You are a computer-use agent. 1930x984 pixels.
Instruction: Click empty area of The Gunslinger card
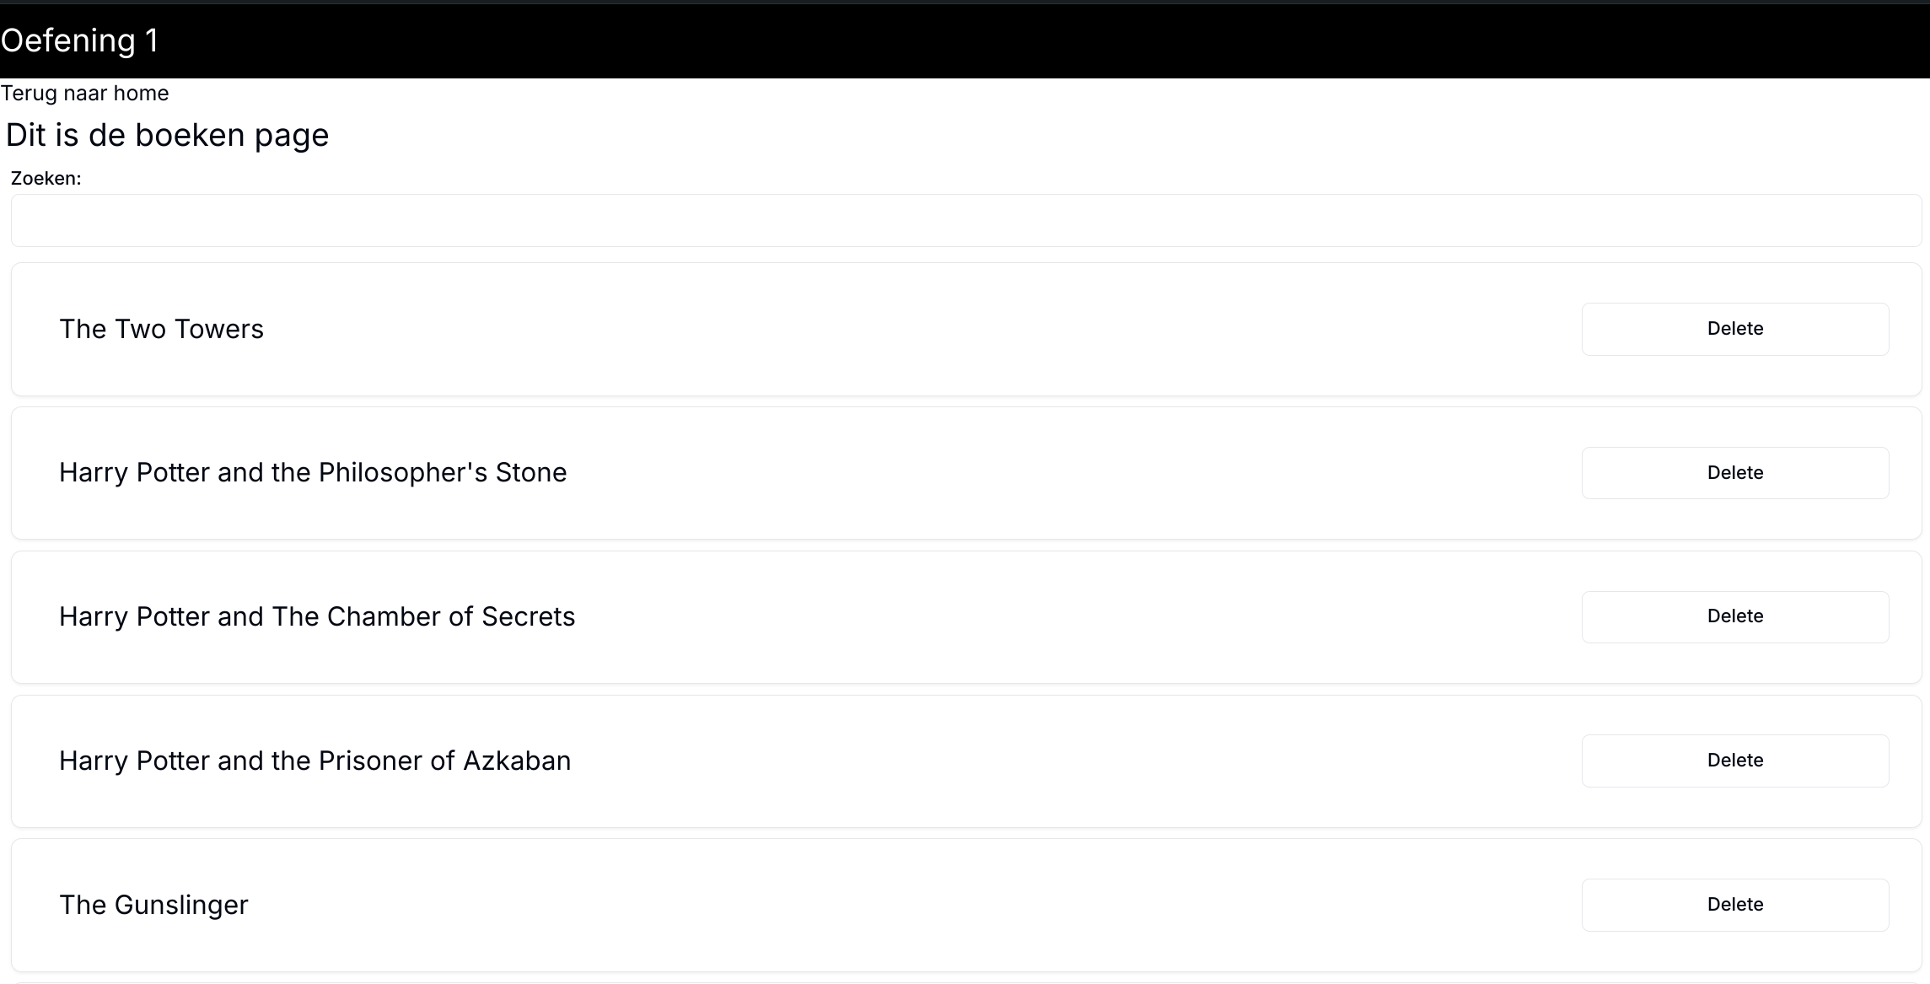[x=927, y=905]
